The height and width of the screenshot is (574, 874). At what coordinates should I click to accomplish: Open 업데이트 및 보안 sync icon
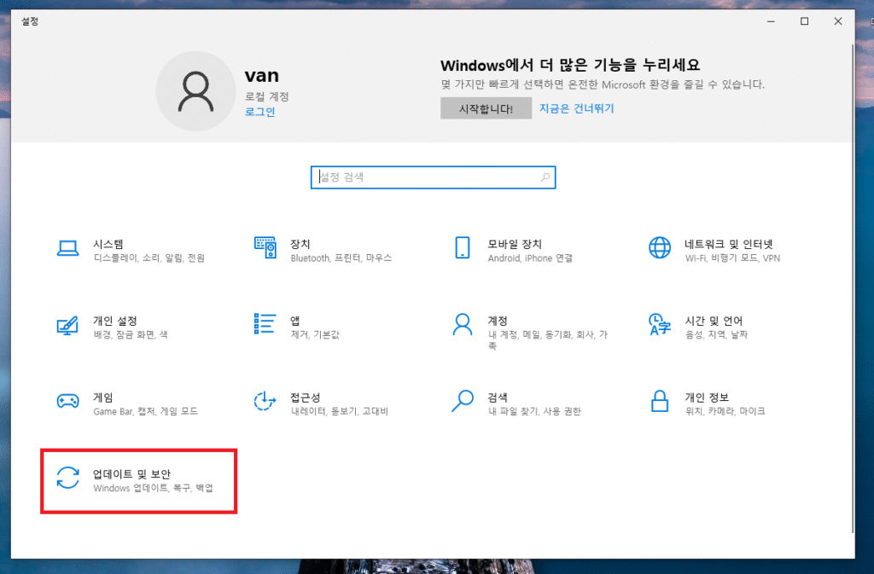(67, 478)
